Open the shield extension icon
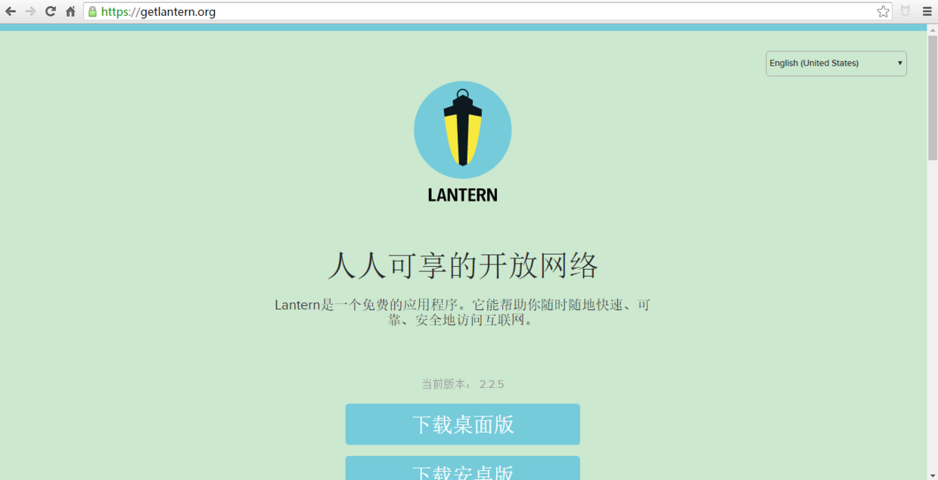 (x=905, y=11)
